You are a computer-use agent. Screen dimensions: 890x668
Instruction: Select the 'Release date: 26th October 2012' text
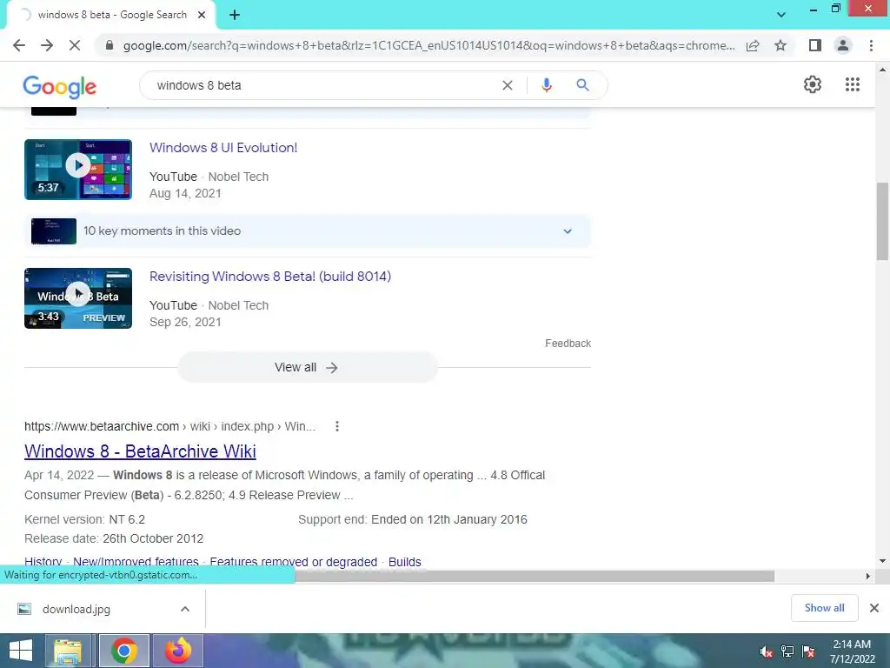[114, 538]
